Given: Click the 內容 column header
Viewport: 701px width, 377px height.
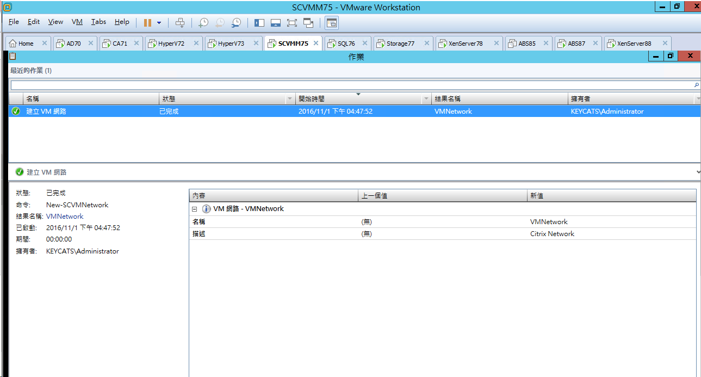Looking at the screenshot, I should (x=274, y=195).
